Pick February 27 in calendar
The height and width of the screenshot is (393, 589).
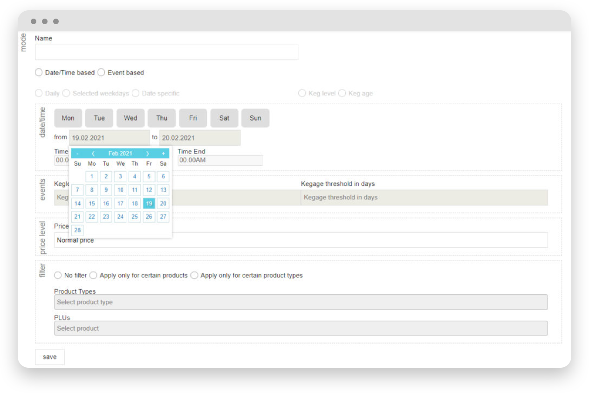click(x=163, y=217)
